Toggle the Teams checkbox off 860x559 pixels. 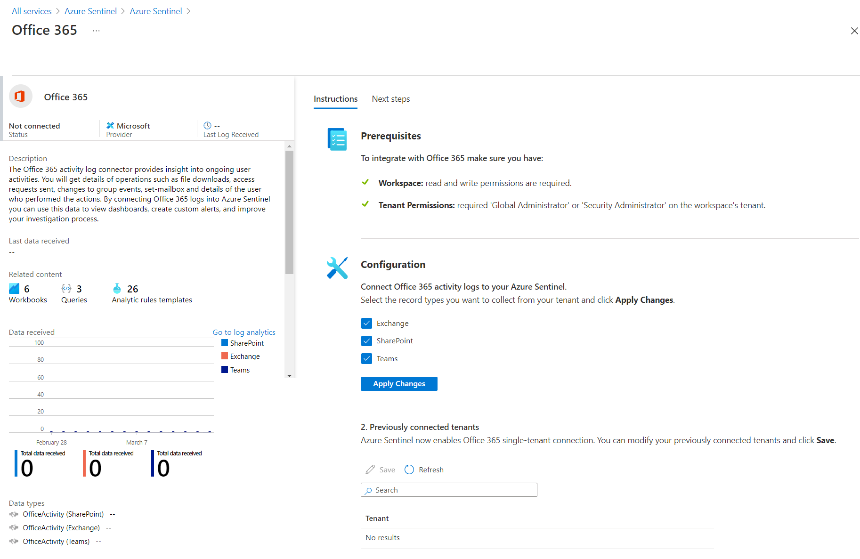pos(366,358)
